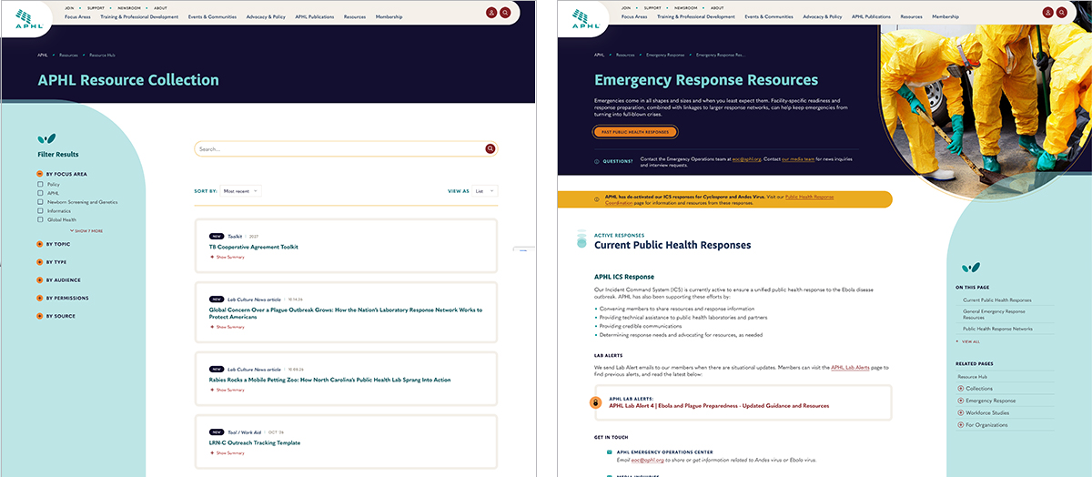Image resolution: width=1092 pixels, height=477 pixels.
Task: Click Past Public Health Responses button
Action: pos(635,132)
